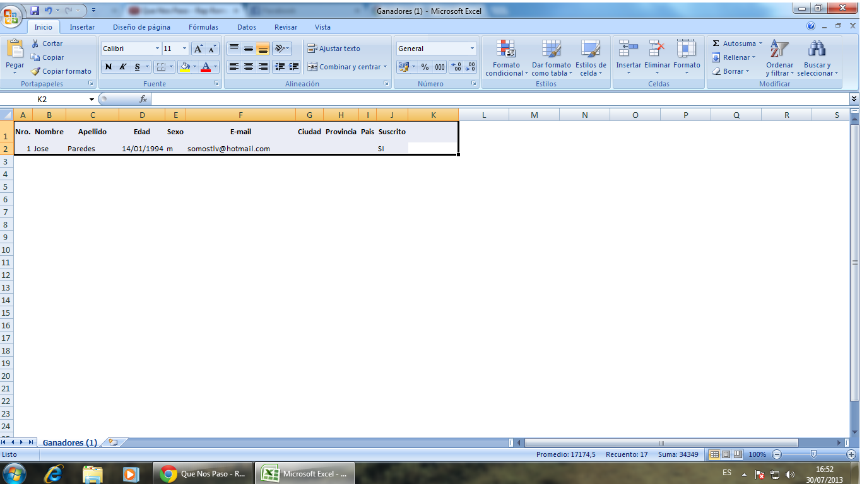Increase cell indent
The image size is (862, 484).
click(x=293, y=67)
